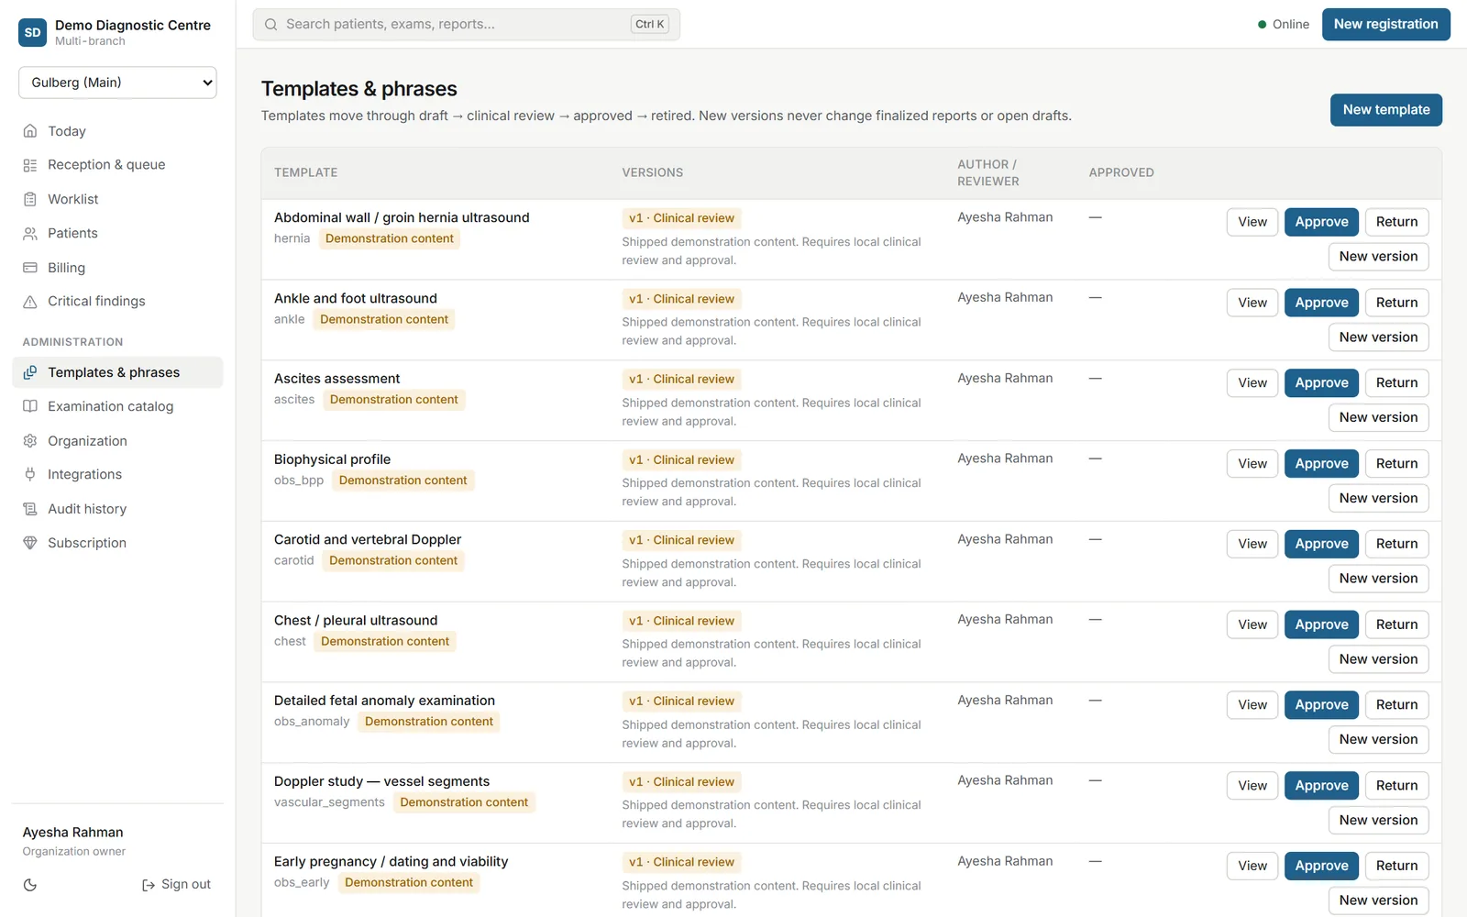Screen dimensions: 1467x917
Task: Open Examination catalog menu label
Action: (x=111, y=406)
